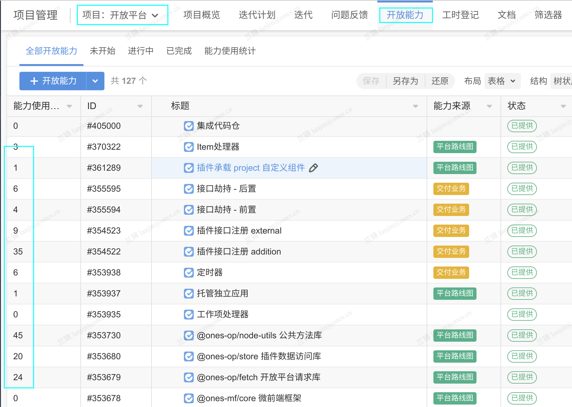Open the 工时登记 tab
Image resolution: width=572 pixels, height=407 pixels.
click(x=460, y=15)
